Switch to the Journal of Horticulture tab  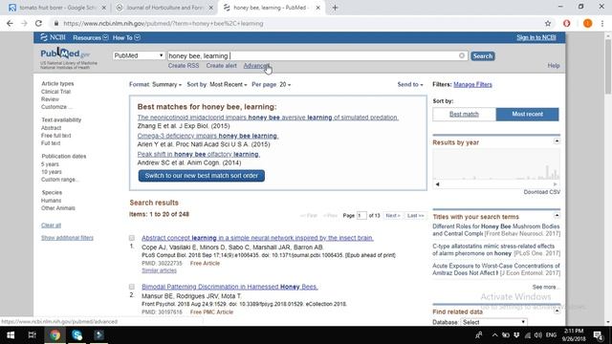click(x=164, y=8)
